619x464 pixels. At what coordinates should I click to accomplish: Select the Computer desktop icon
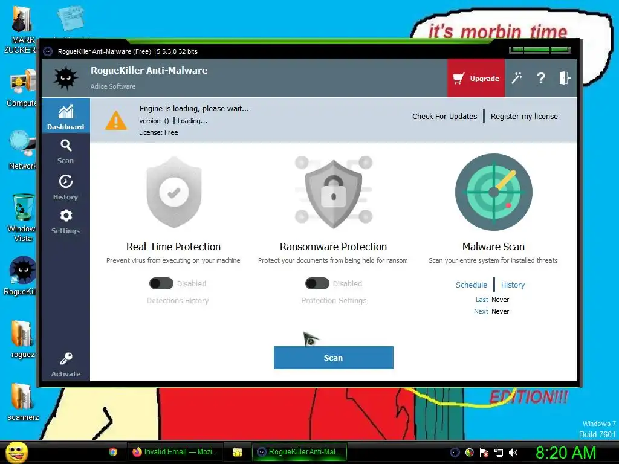[x=22, y=89]
